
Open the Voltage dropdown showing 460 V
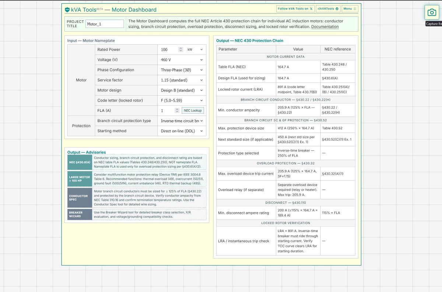coord(182,60)
